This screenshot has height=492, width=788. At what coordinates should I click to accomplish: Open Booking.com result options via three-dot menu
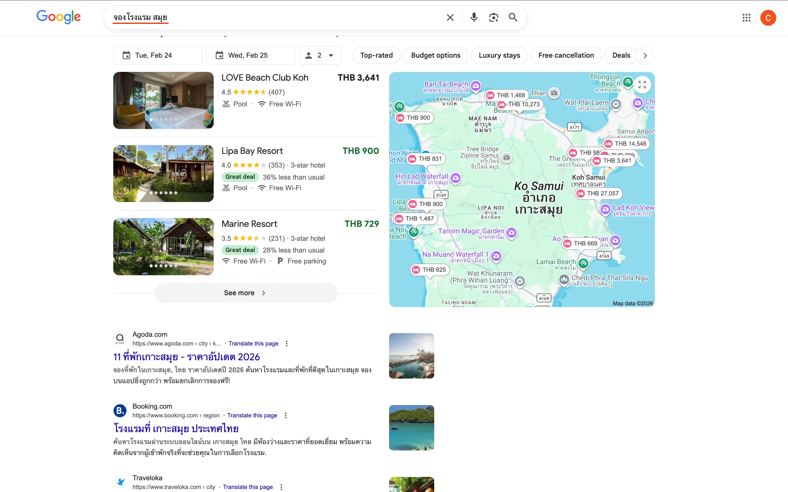click(x=286, y=415)
